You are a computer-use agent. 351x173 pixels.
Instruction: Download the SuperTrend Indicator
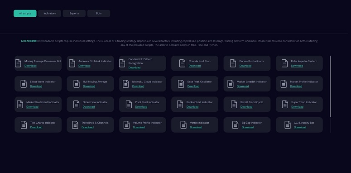pyautogui.click(x=297, y=107)
